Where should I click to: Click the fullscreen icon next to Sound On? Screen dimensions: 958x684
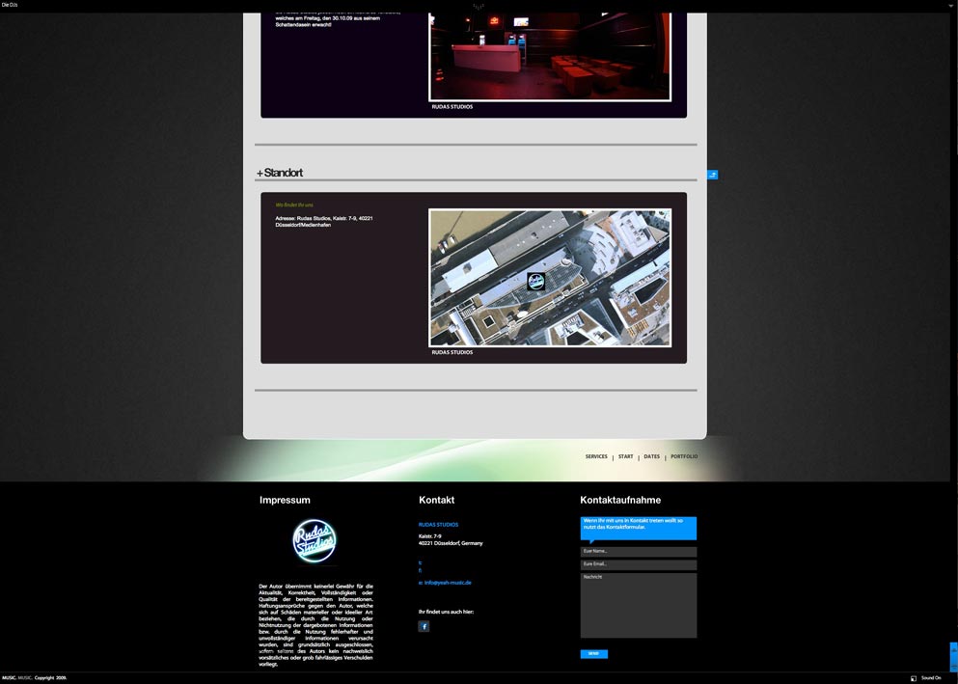point(913,678)
